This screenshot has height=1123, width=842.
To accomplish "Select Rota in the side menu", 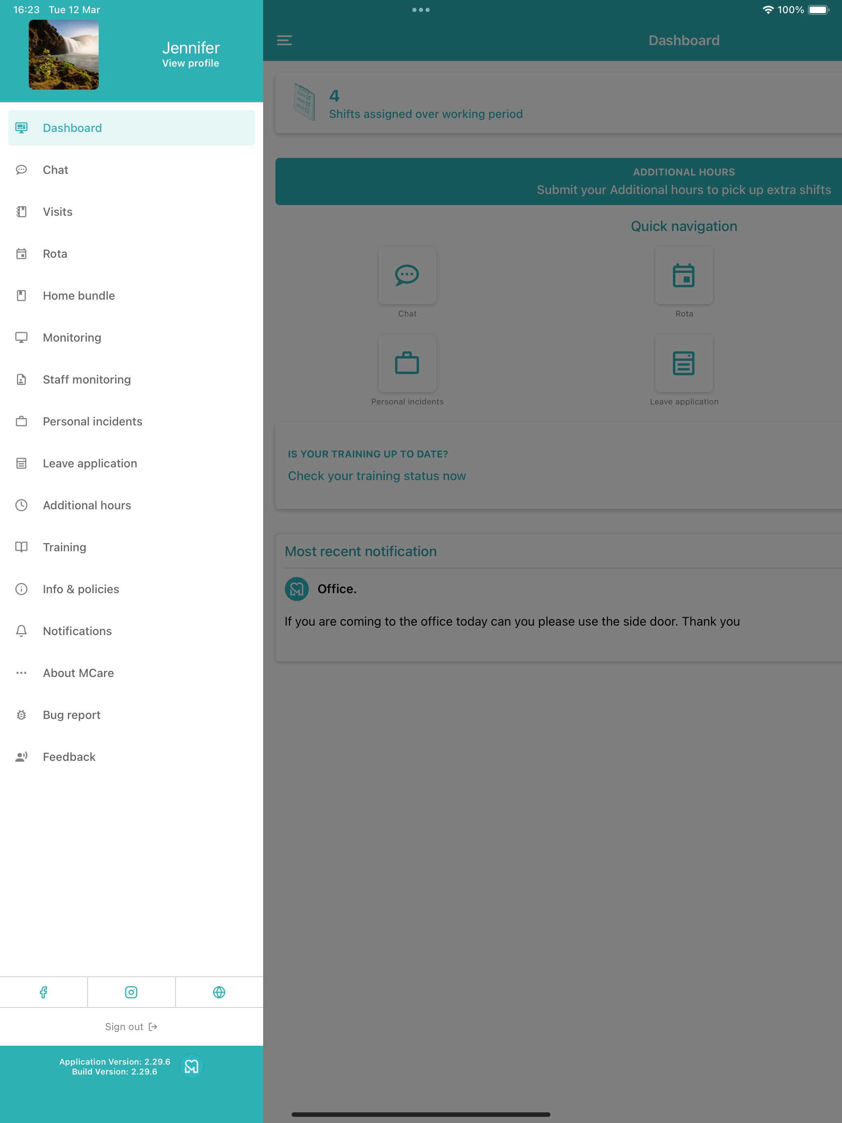I will [132, 253].
